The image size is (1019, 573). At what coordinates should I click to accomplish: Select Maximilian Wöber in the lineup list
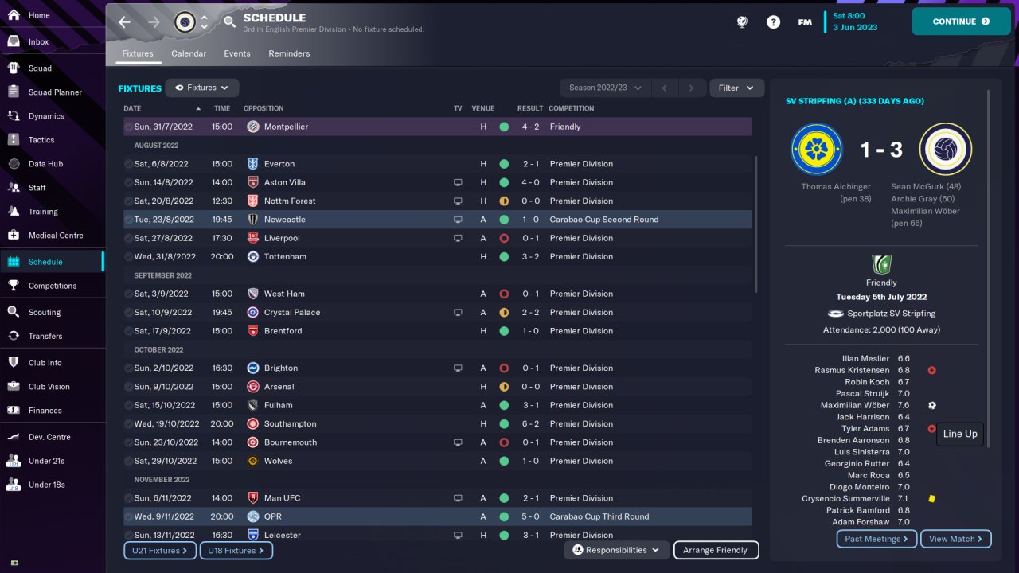855,405
